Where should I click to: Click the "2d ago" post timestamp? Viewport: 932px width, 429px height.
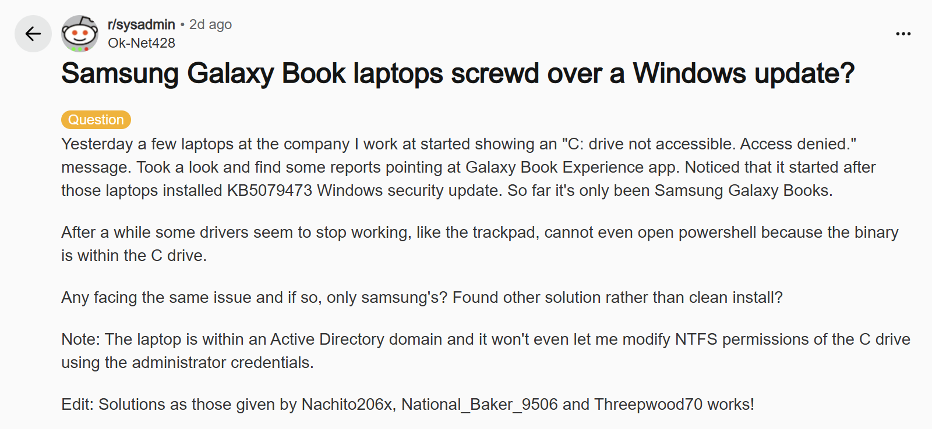(210, 24)
